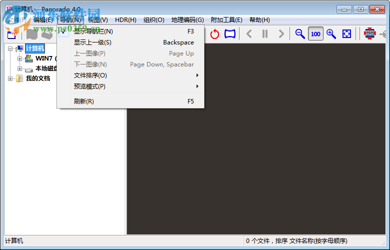The height and width of the screenshot is (250, 390).
Task: Choose 显示上一级(S) from menu
Action: 131,42
